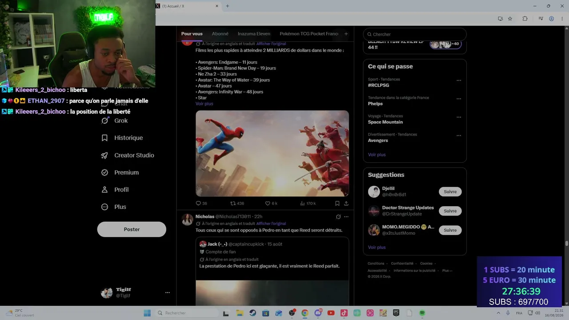Screen dimensions: 569x320
Task: Add a timeline tab with plus icon
Action: tap(346, 34)
